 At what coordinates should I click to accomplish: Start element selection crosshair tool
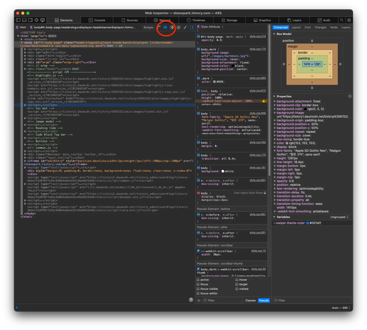(x=36, y=20)
